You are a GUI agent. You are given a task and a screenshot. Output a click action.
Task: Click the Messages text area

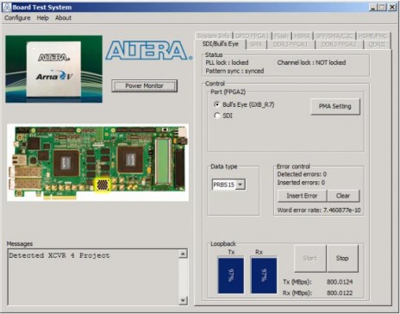[93, 277]
